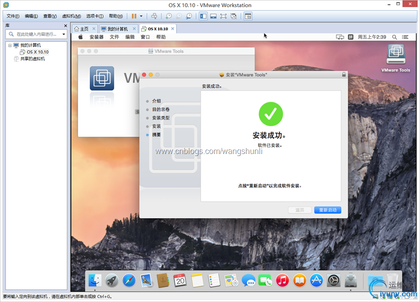Open the 查看(V) menu
Image resolution: width=420 pixels, height=302 pixels.
tap(50, 16)
